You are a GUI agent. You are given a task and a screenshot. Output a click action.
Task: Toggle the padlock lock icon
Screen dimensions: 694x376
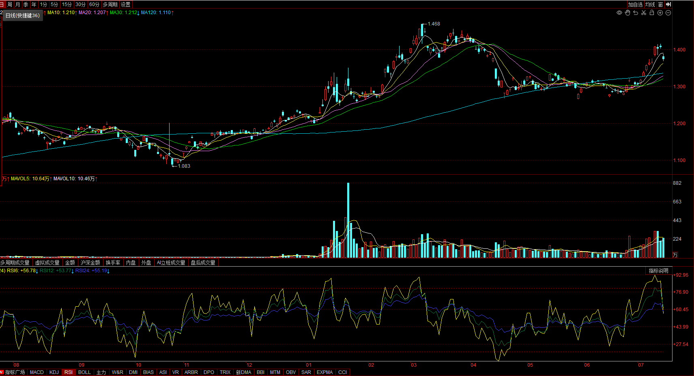652,13
